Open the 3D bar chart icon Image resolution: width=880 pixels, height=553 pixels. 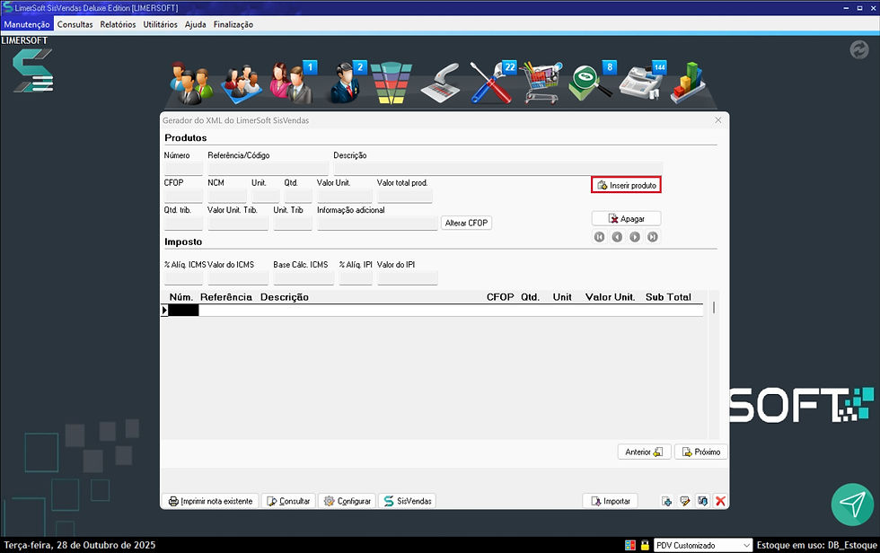(687, 83)
